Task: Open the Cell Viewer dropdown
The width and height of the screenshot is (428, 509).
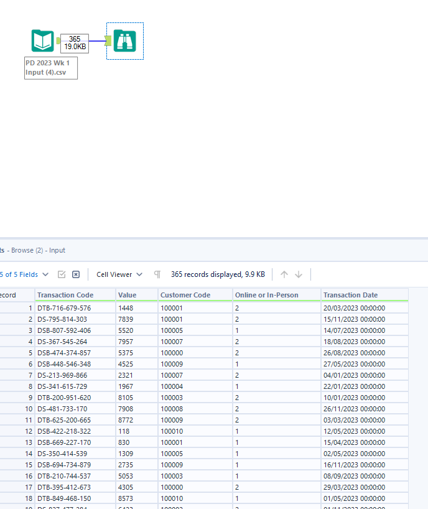Action: [x=119, y=274]
